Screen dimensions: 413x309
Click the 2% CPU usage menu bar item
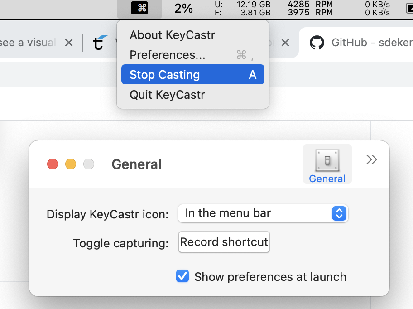pyautogui.click(x=183, y=9)
